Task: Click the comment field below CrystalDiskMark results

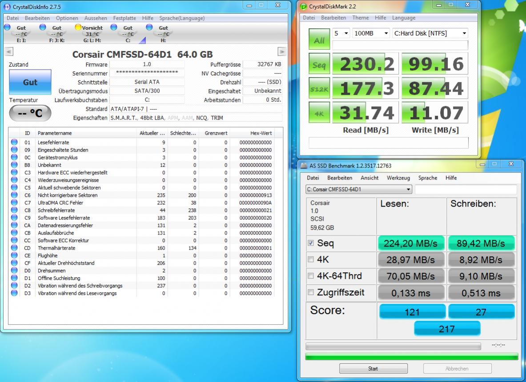Action: coord(388,143)
